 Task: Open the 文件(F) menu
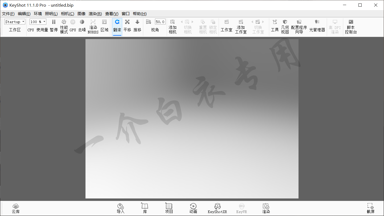tap(8, 14)
